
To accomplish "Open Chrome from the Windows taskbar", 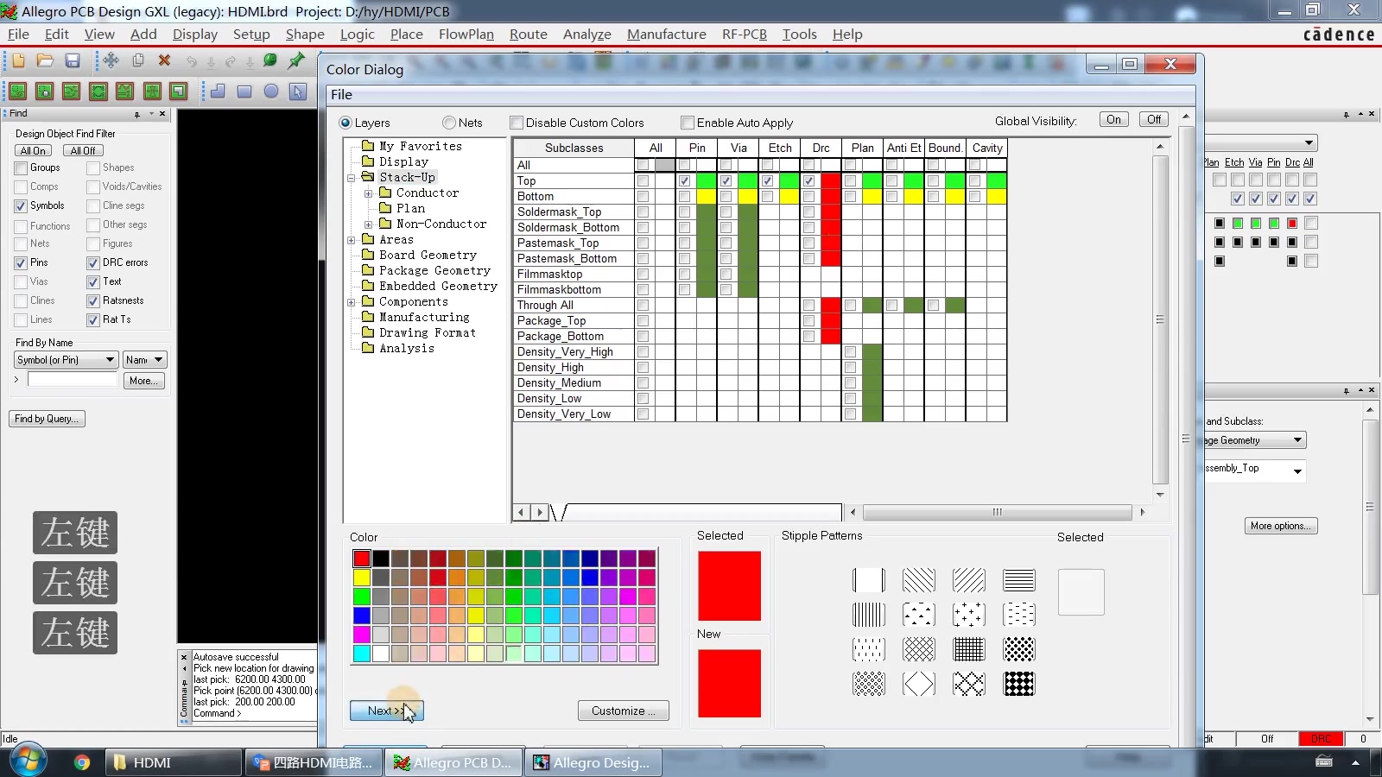I will (82, 762).
